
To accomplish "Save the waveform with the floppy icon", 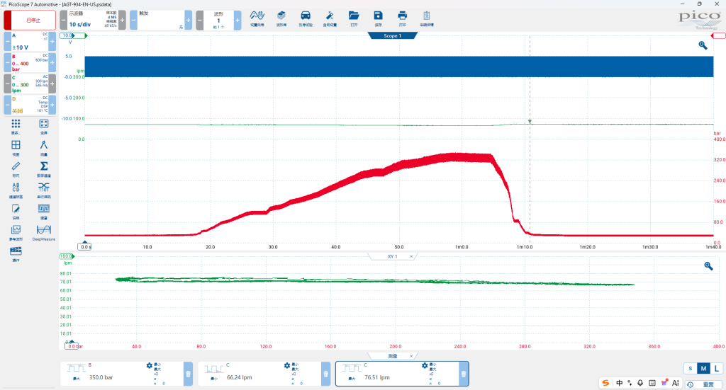I will tap(379, 18).
